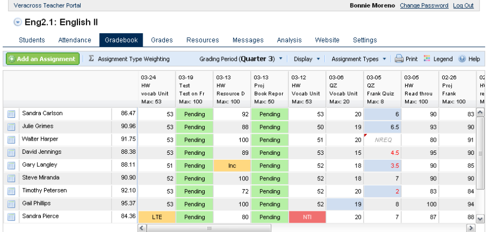The height and width of the screenshot is (232, 490).
Task: Click Gail Phillips' highlighted 19 cell
Action: [x=345, y=204]
